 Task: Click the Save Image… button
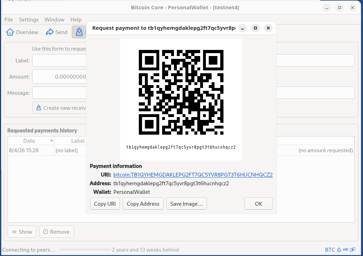coord(187,204)
